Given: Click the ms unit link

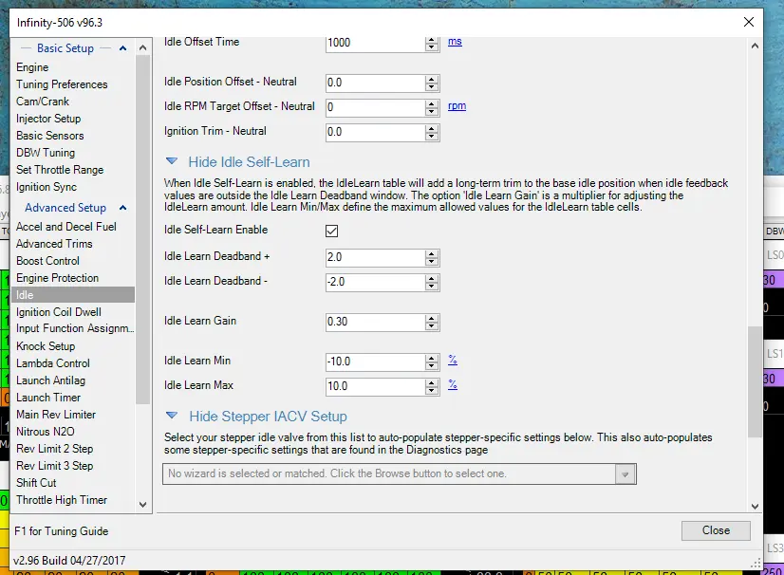Looking at the screenshot, I should click(x=455, y=42).
